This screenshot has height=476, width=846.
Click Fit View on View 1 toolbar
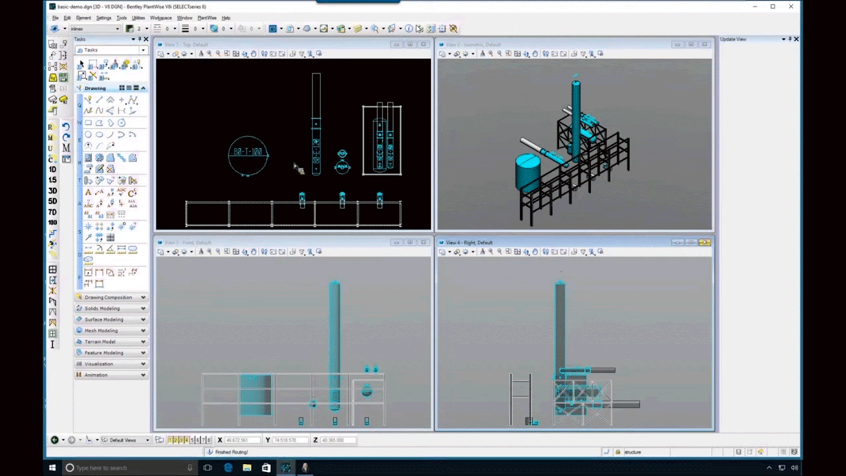pos(236,54)
